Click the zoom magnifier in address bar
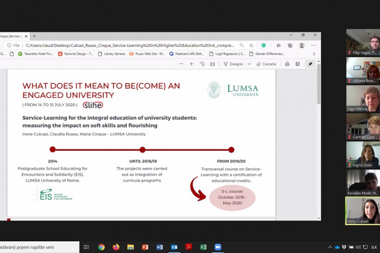The height and width of the screenshot is (253, 380). pos(242,45)
